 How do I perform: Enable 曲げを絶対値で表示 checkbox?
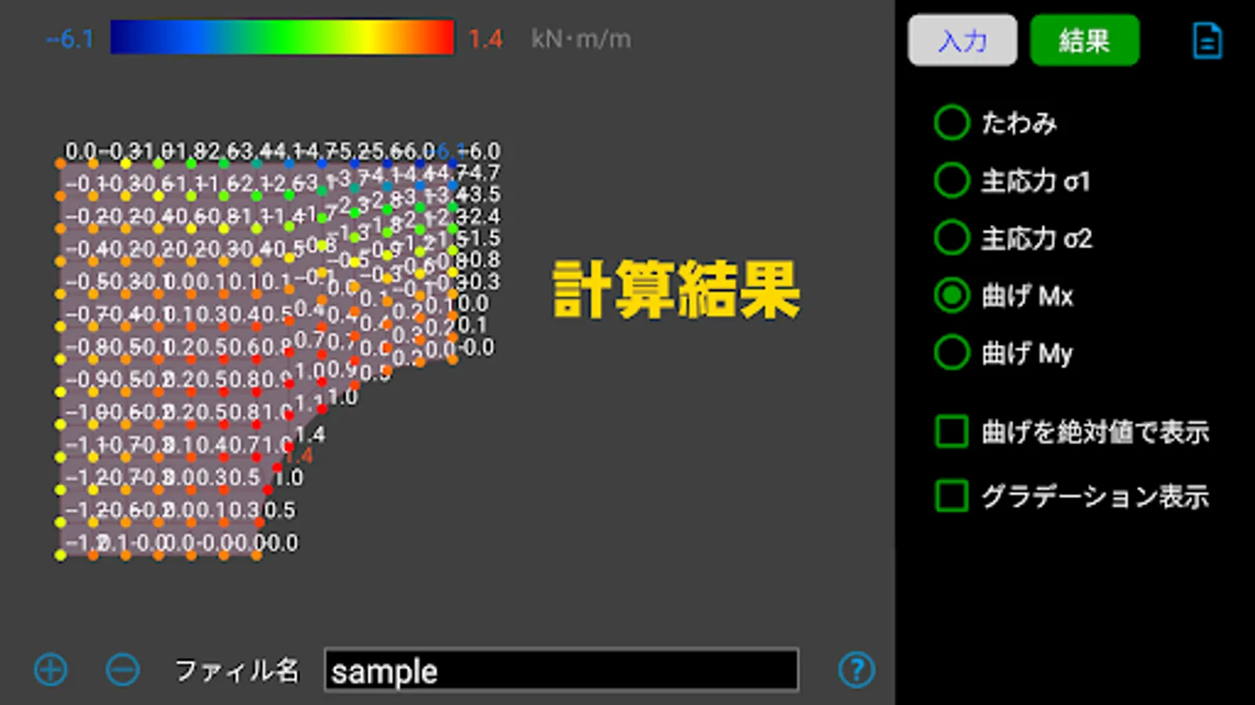[951, 431]
